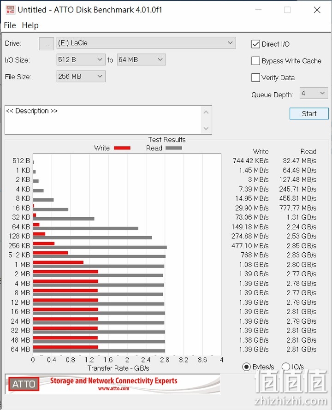Open the Queue Depth dropdown

314,93
